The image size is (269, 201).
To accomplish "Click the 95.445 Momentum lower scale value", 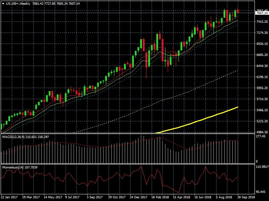I will pyautogui.click(x=261, y=192).
